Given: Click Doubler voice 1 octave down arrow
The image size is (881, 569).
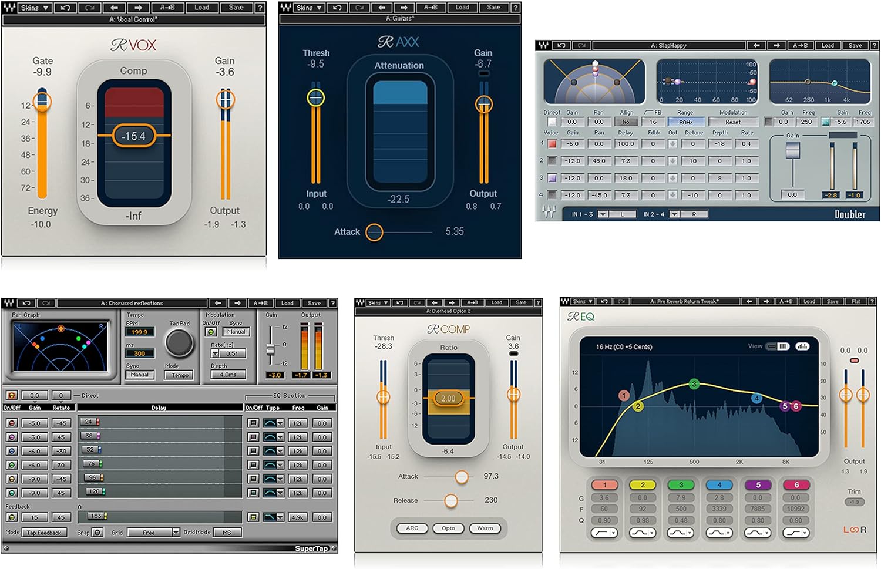Looking at the screenshot, I should pos(673,144).
